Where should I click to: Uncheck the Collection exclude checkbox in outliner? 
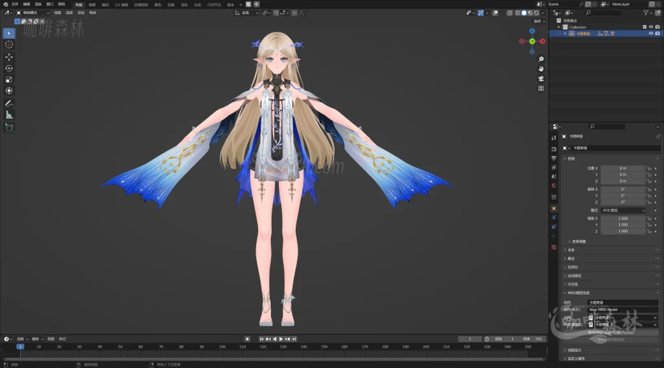645,27
